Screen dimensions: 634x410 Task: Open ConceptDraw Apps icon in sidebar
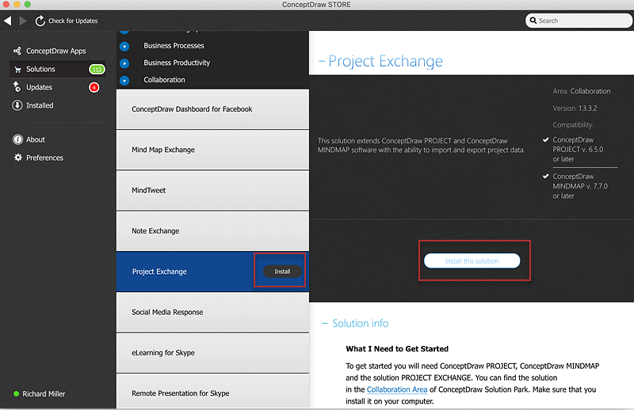pos(17,51)
